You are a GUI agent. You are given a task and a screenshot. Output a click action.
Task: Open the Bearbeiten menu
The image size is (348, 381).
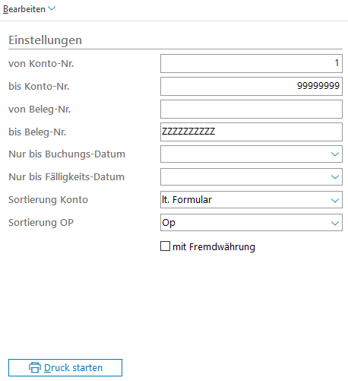point(24,9)
